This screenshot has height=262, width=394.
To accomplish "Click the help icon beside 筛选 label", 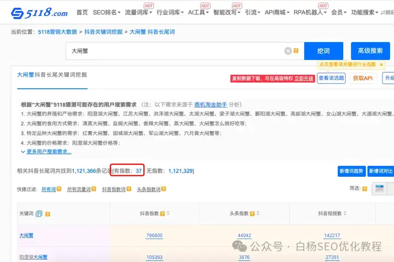I will coord(364,188).
